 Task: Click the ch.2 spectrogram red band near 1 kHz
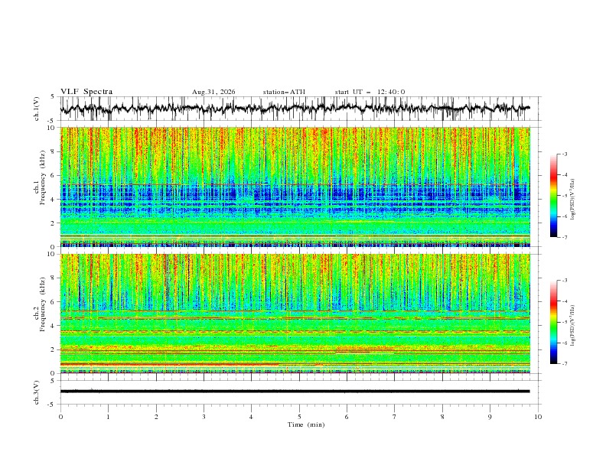[170, 364]
